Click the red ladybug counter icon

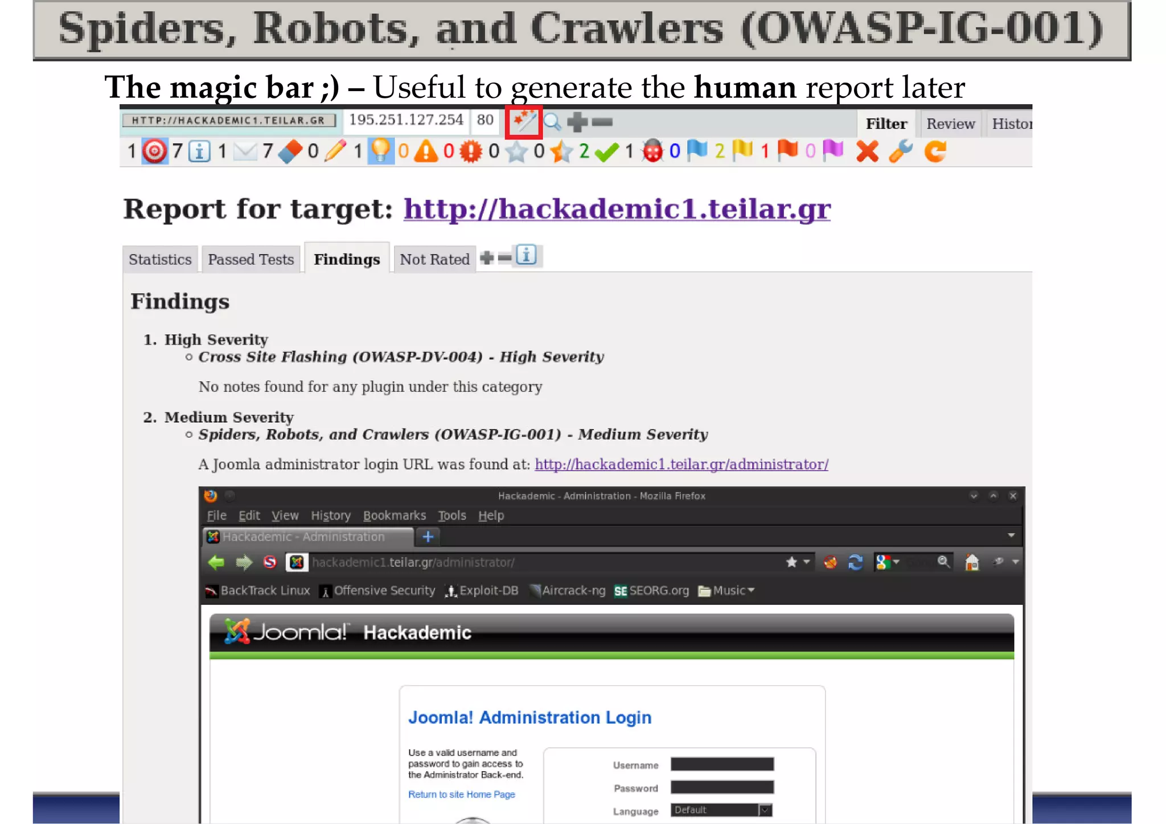[x=653, y=151]
